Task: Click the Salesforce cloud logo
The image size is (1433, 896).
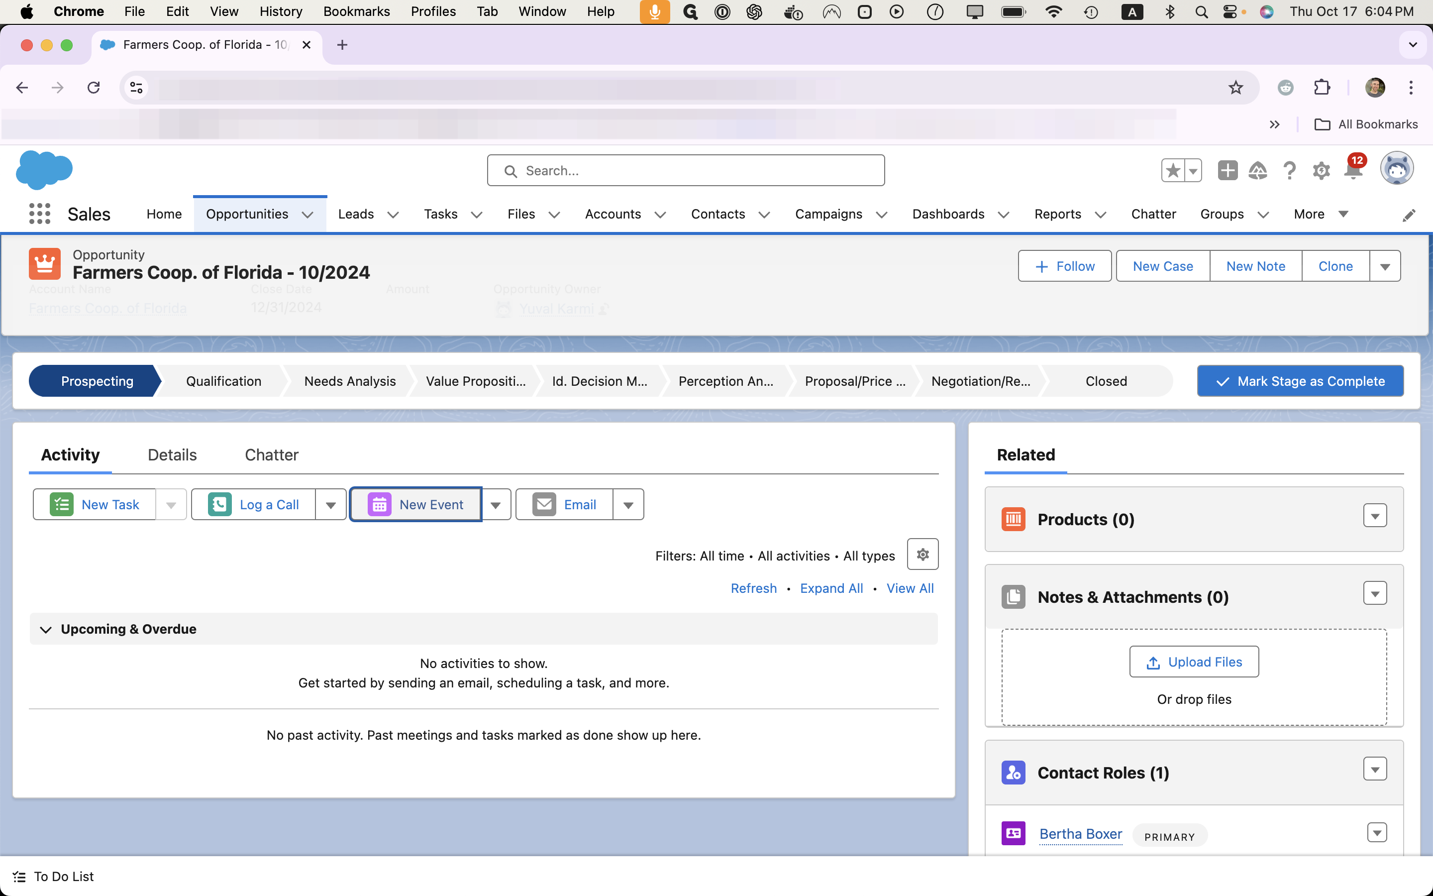Action: click(x=44, y=169)
